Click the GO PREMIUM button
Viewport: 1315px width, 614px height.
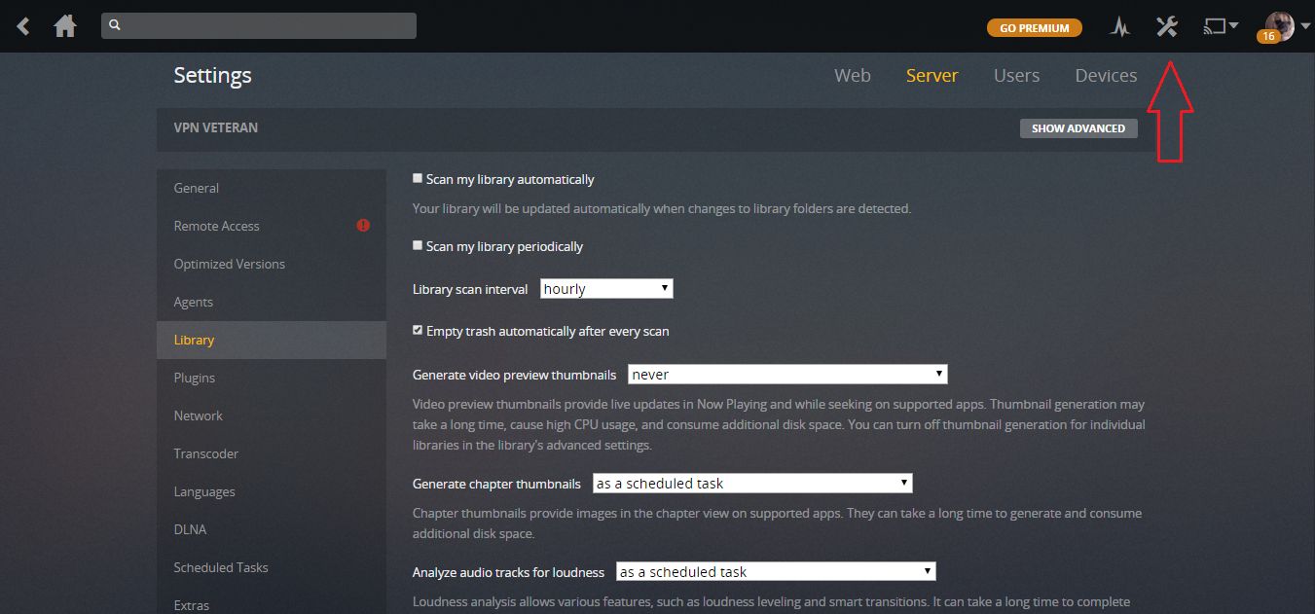click(x=1035, y=28)
